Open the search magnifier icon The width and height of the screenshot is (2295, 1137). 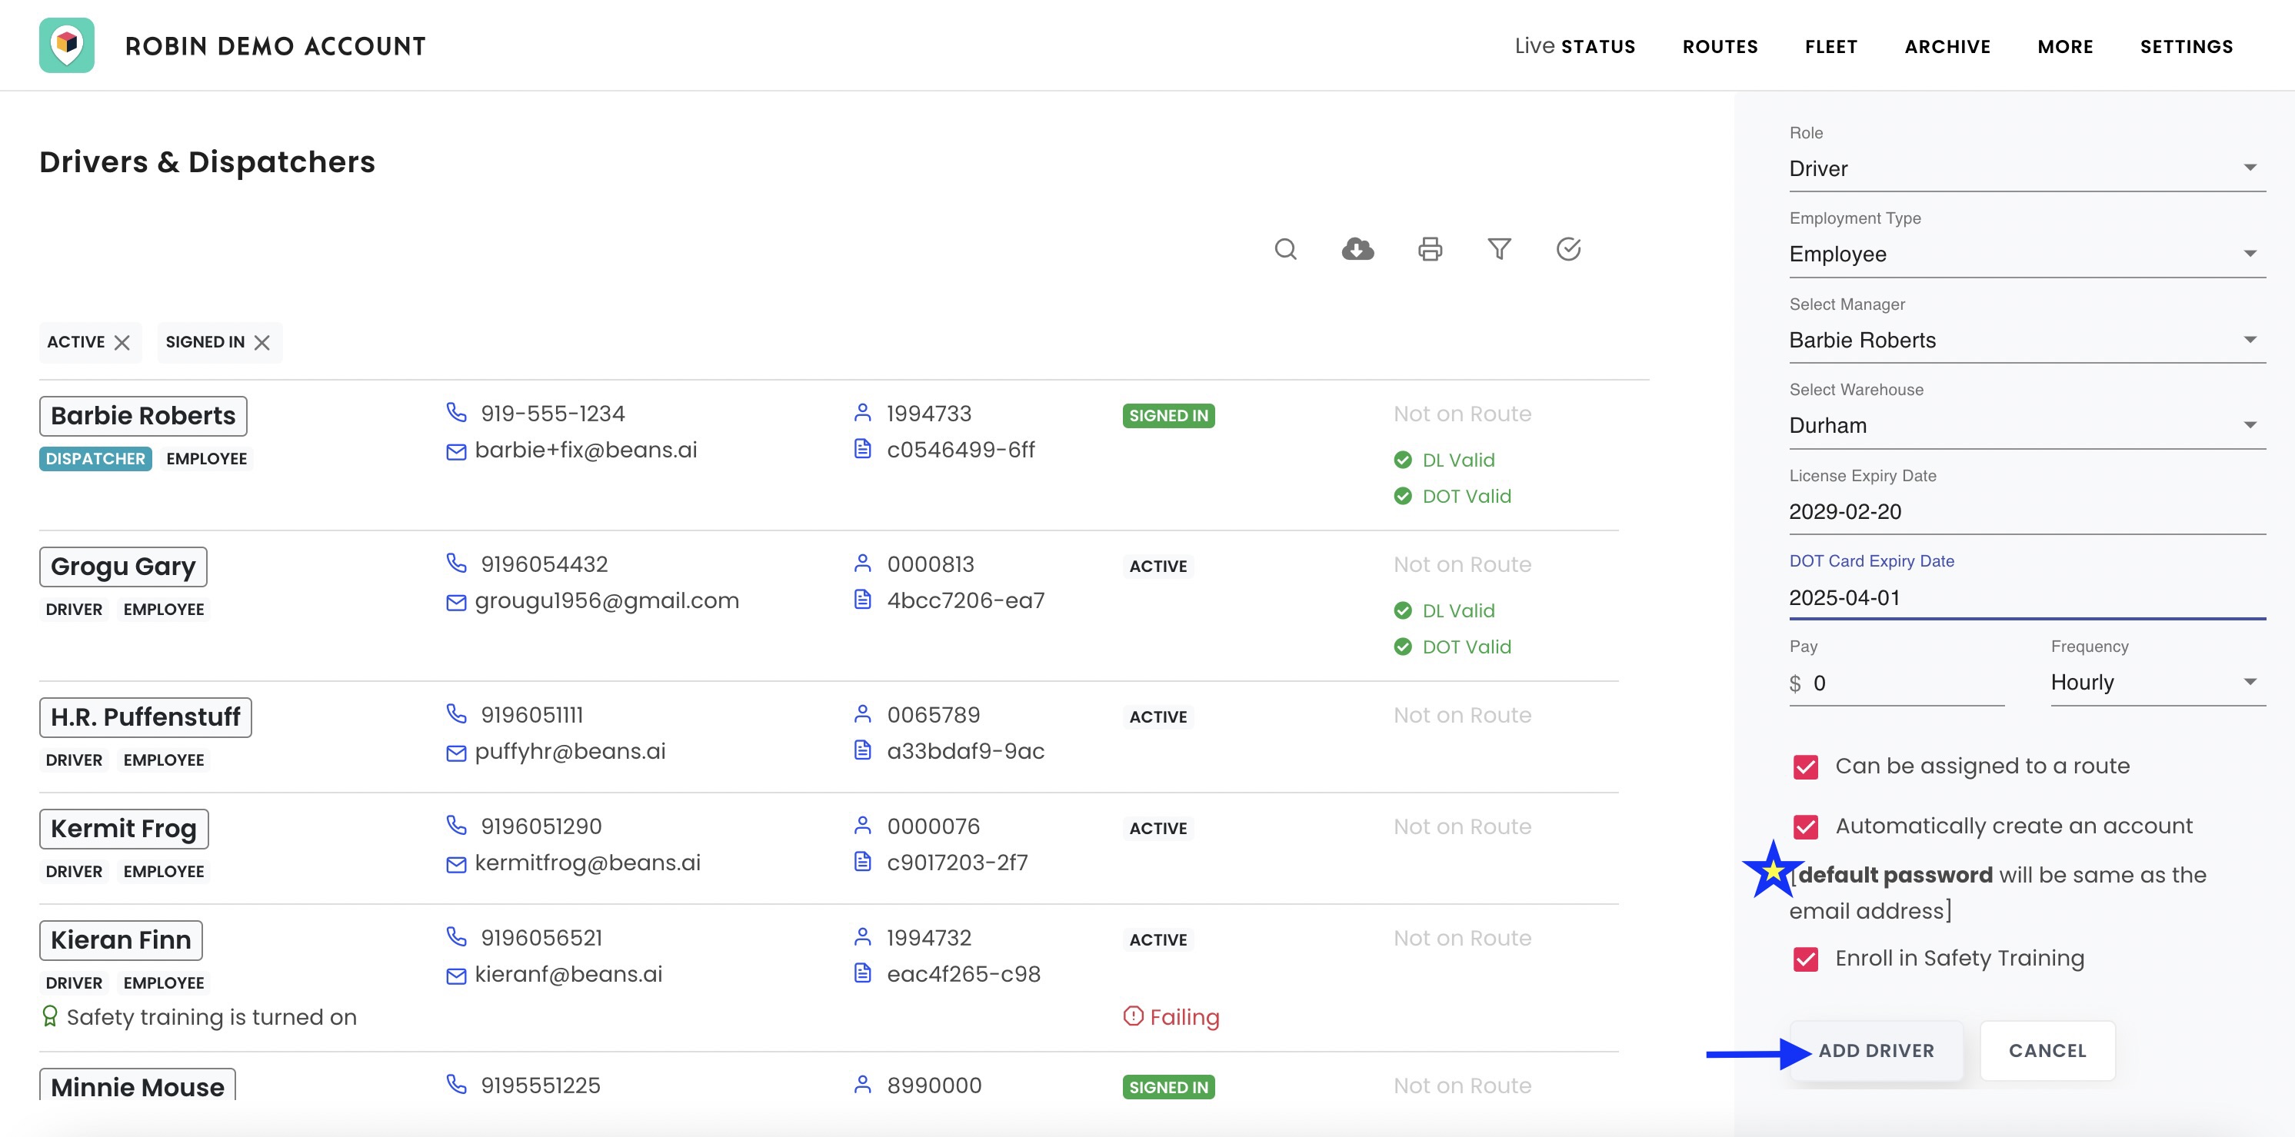point(1284,249)
